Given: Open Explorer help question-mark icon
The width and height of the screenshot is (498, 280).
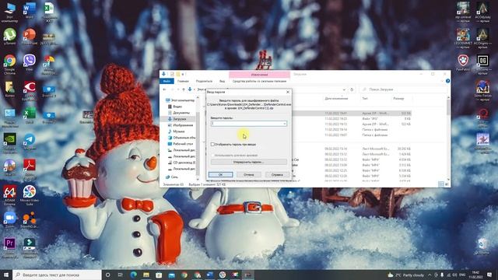Looking at the screenshot, I should point(447,81).
